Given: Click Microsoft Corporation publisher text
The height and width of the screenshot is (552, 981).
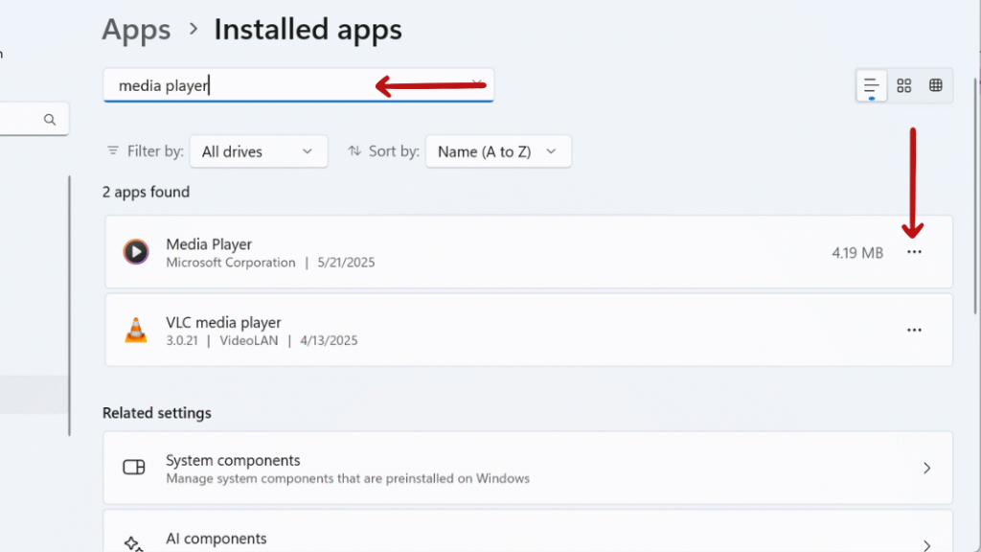Looking at the screenshot, I should 230,263.
